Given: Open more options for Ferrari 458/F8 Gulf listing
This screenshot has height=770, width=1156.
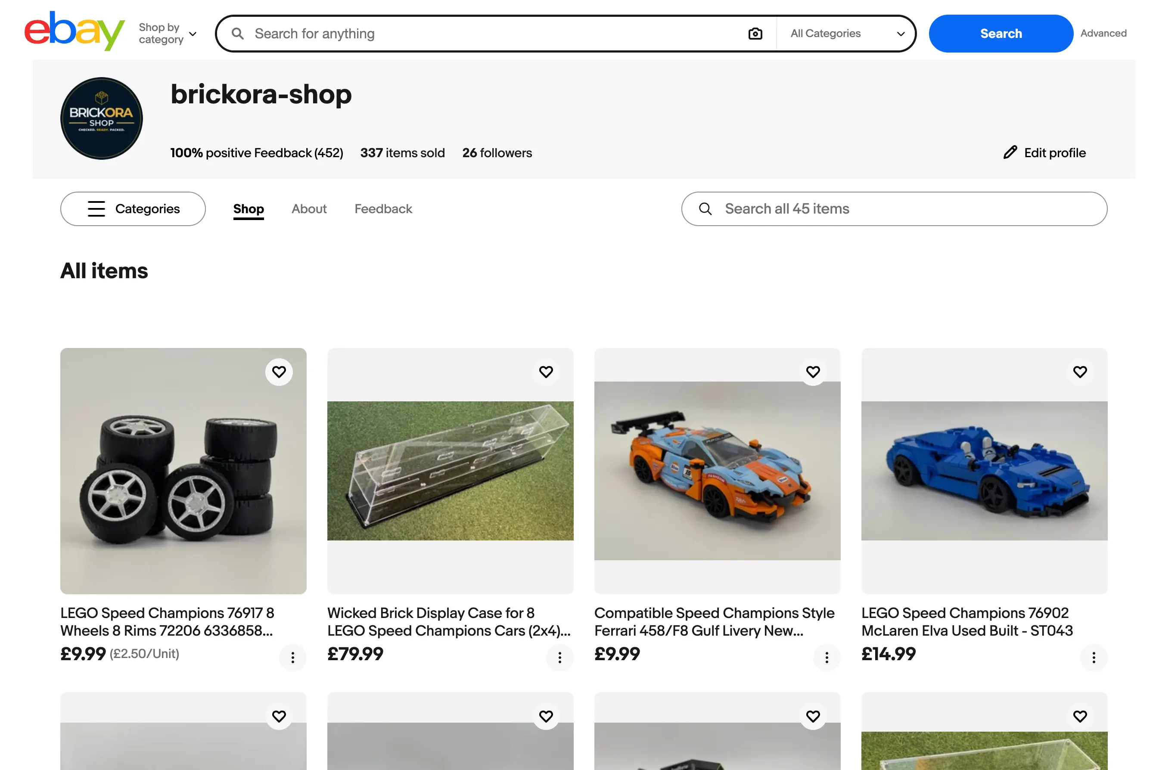Looking at the screenshot, I should click(827, 657).
